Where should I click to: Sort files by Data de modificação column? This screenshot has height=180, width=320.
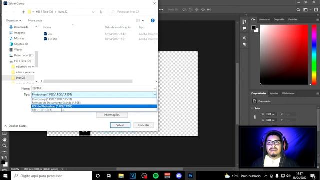click(x=118, y=27)
